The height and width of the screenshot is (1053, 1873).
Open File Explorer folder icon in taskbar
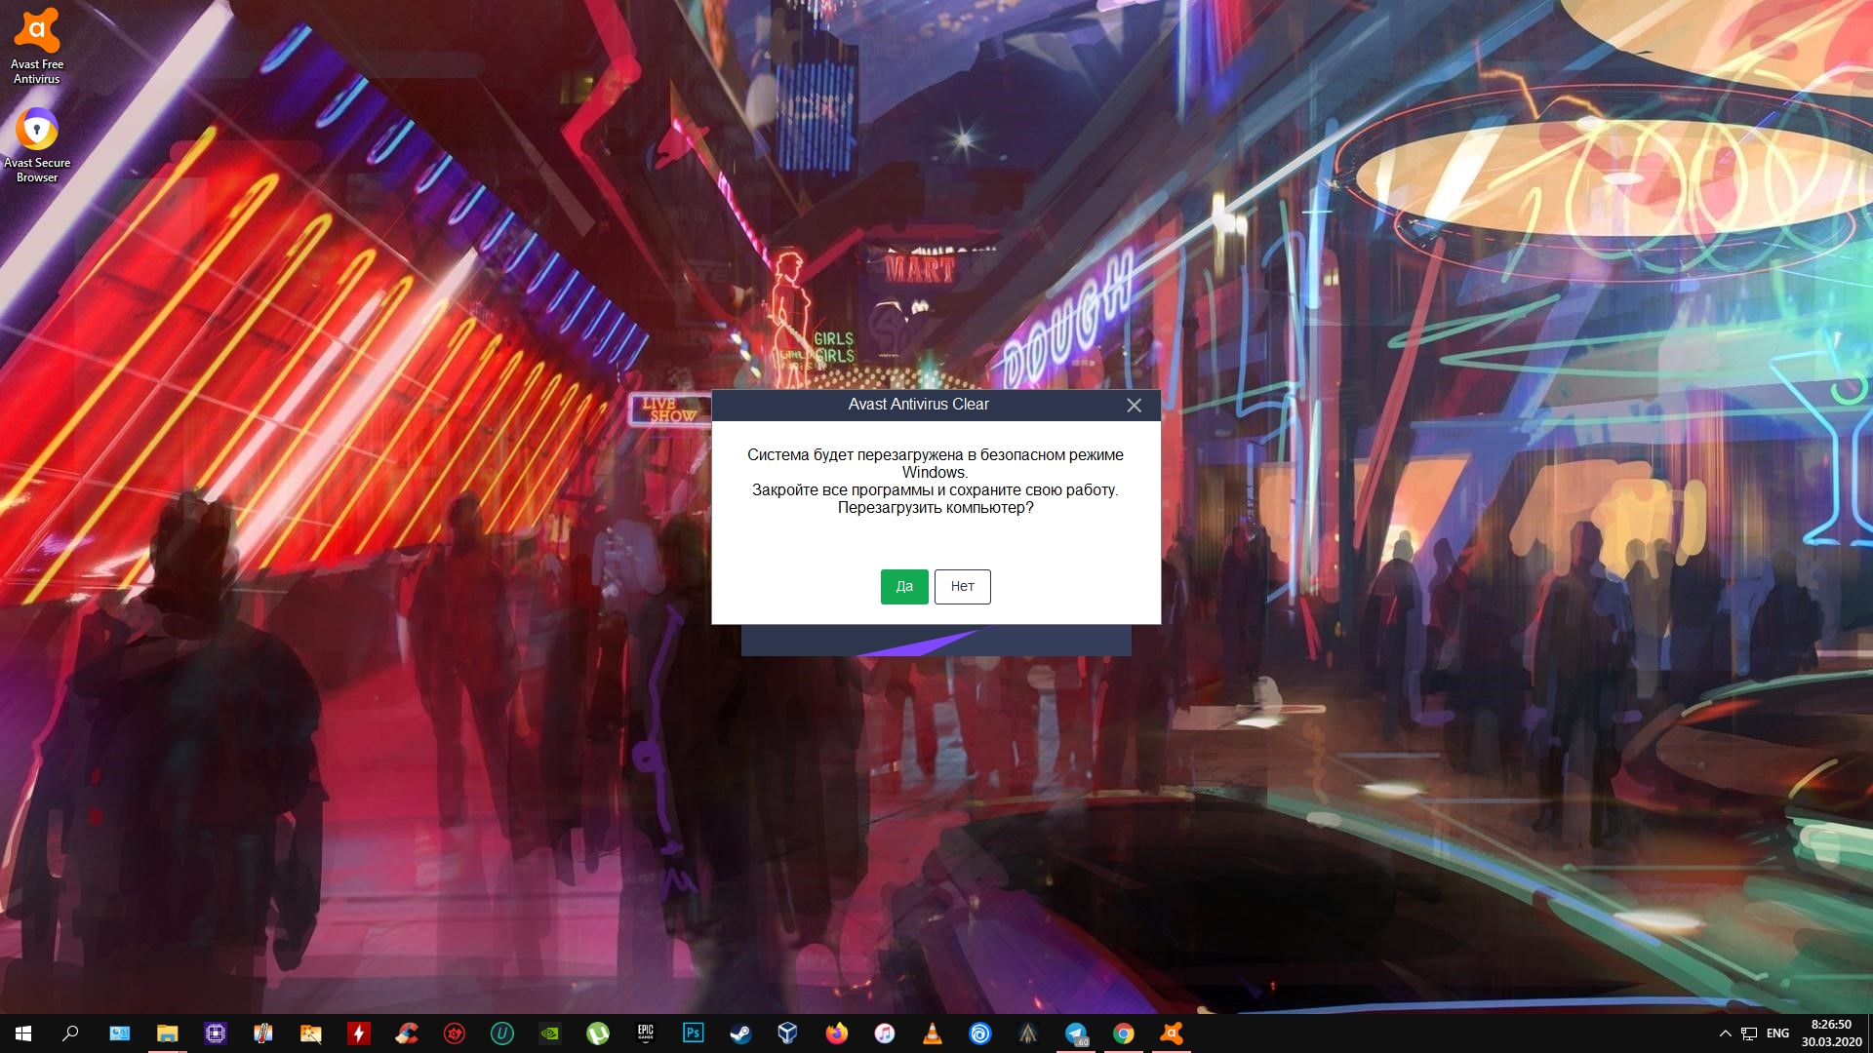(168, 1033)
